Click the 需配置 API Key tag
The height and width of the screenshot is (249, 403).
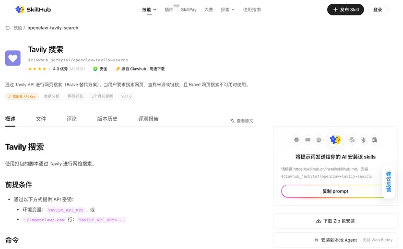22,96
